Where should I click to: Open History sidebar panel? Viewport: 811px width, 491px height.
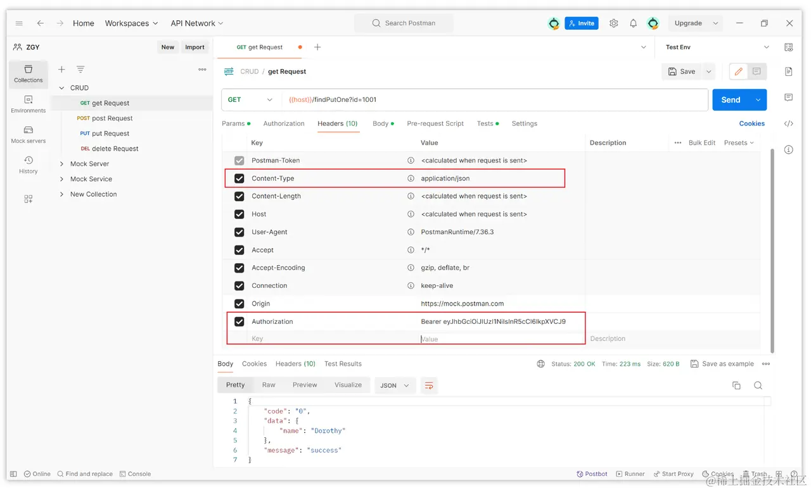pyautogui.click(x=29, y=165)
